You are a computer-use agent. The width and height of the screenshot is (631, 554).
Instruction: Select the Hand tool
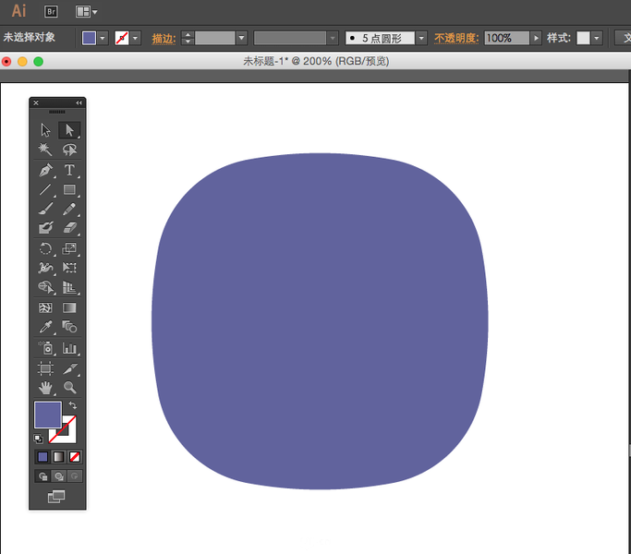point(45,388)
